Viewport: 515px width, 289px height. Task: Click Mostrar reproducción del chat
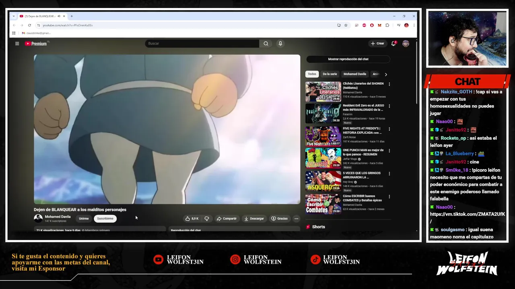coord(348,59)
